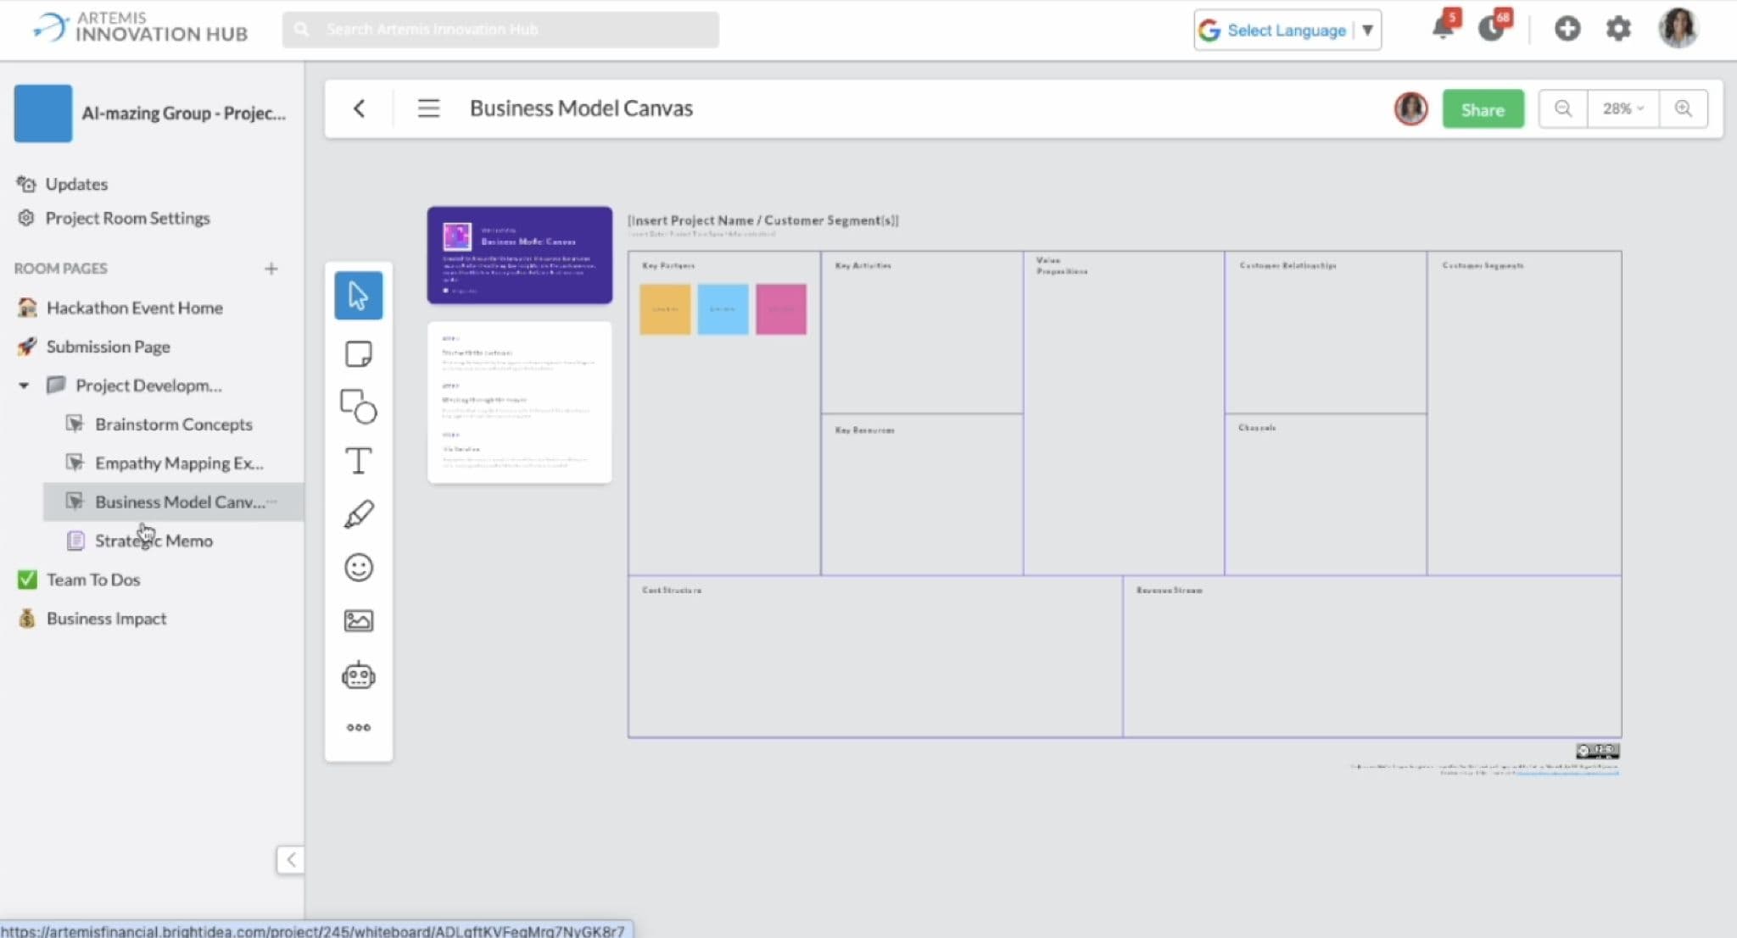The image size is (1737, 938).
Task: Click the Artemis Innovation Hub logo
Action: tap(141, 27)
